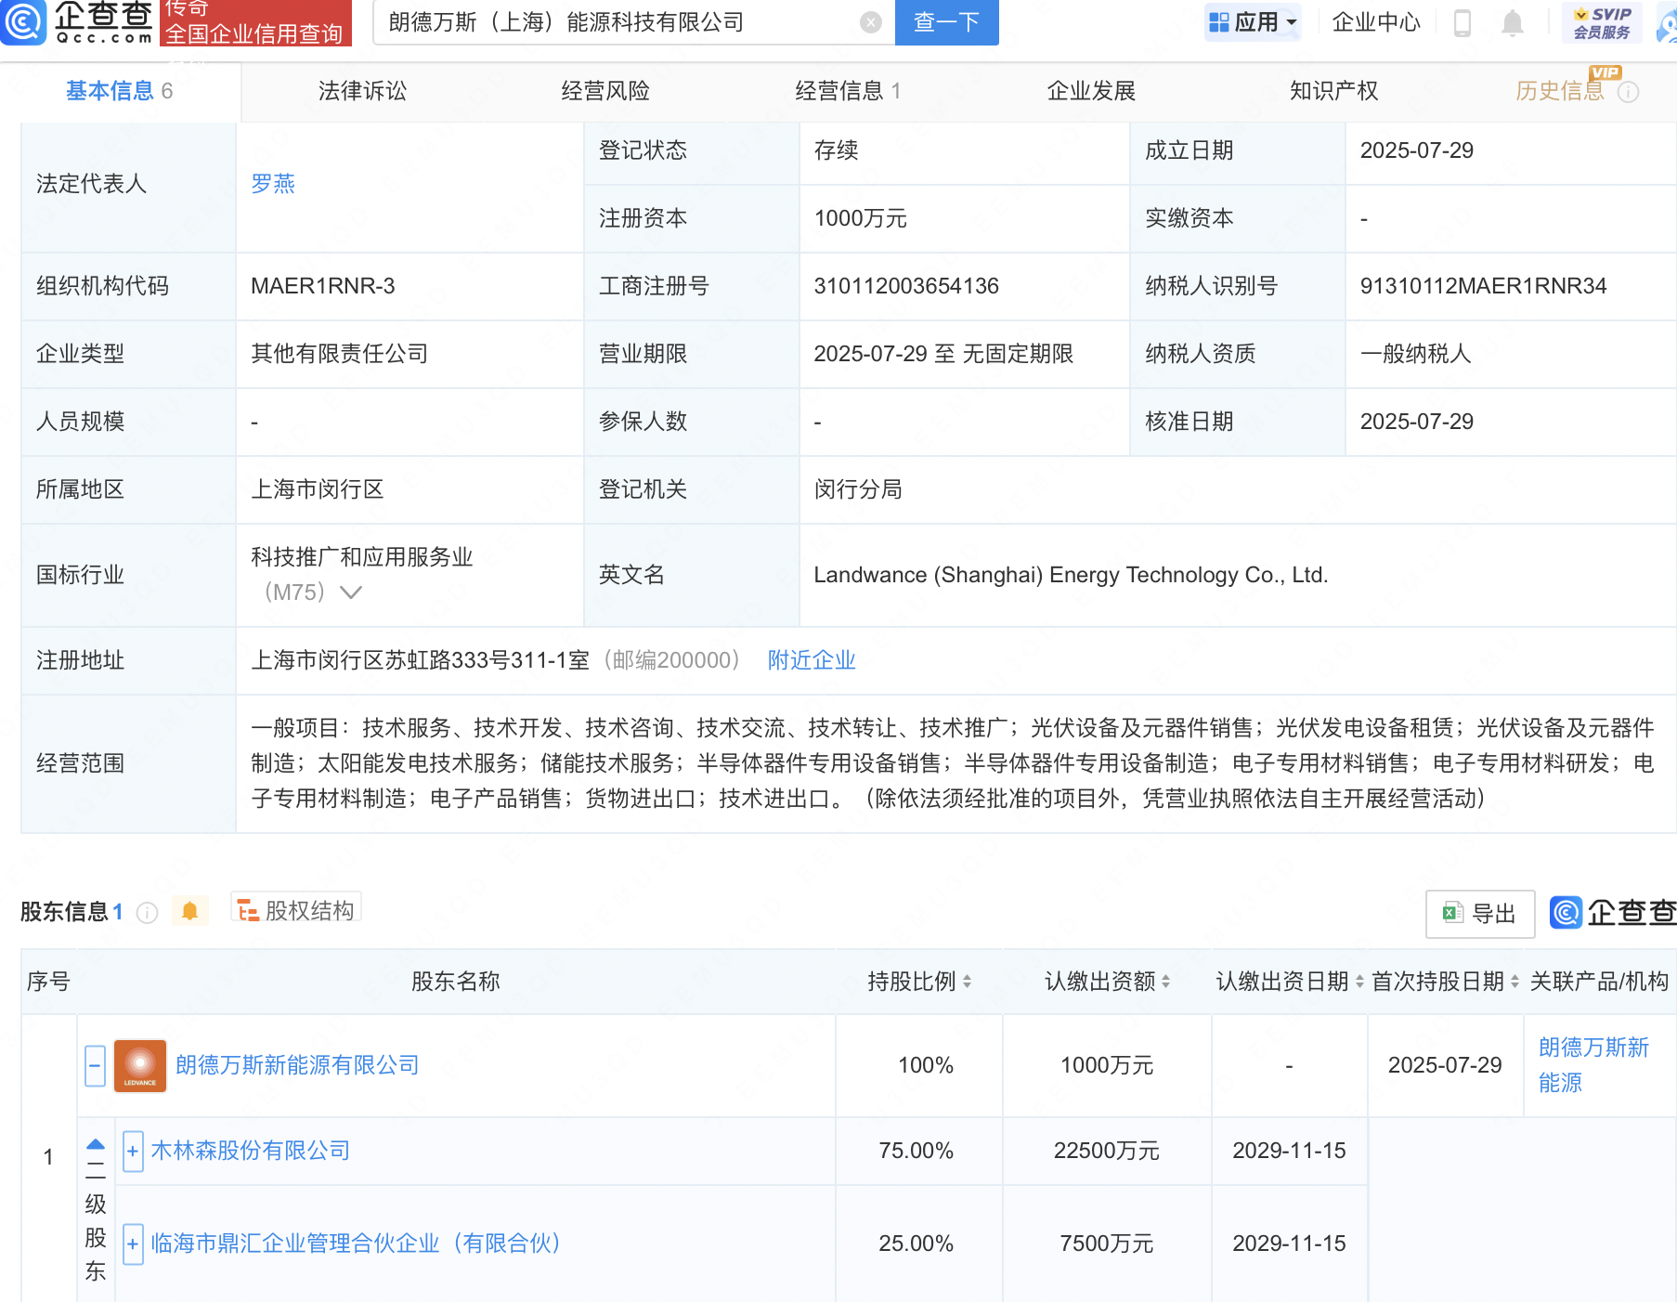The height and width of the screenshot is (1302, 1677).
Task: Open 朗德万斯新能源有限公司 shareholder link
Action: [x=298, y=1065]
